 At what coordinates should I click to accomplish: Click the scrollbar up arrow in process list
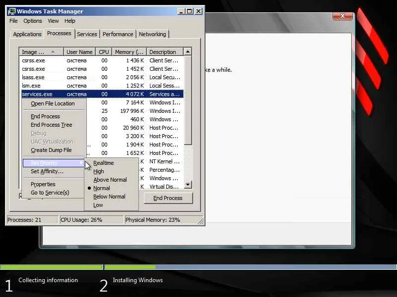188,52
